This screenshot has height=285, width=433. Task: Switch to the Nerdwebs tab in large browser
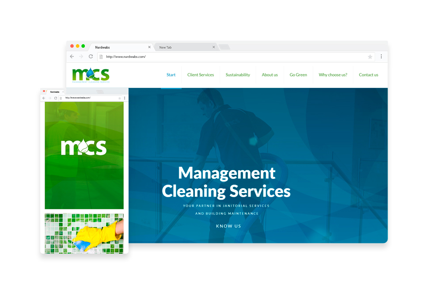tap(120, 47)
